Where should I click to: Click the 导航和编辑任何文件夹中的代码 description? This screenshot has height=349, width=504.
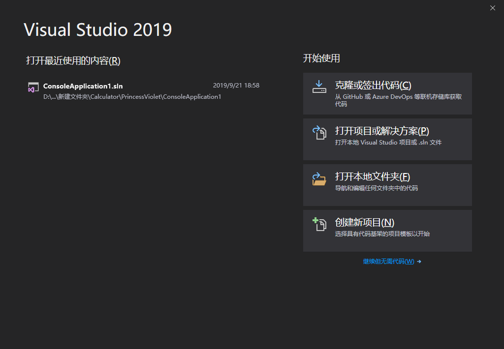[376, 188]
